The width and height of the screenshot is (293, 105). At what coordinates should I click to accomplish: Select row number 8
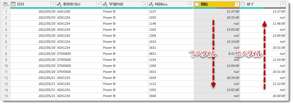point(6,54)
